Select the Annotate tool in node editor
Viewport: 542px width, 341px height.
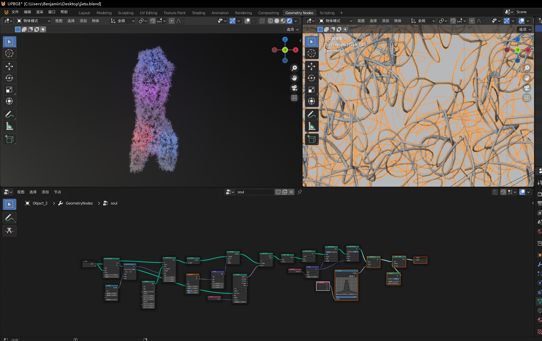click(9, 217)
